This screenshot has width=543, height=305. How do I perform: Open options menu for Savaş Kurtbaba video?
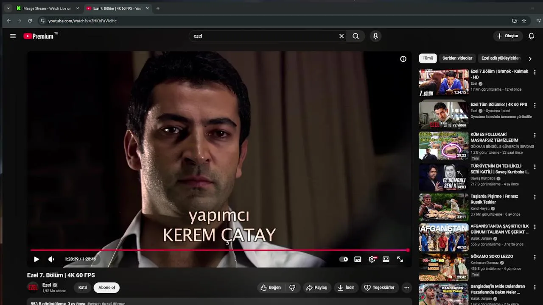[x=535, y=167]
